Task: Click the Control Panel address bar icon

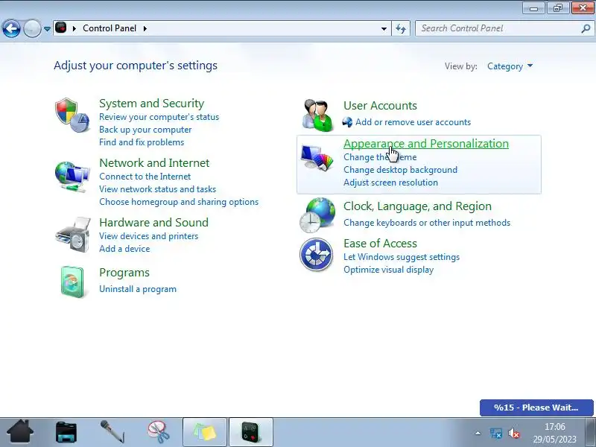Action: [x=61, y=28]
